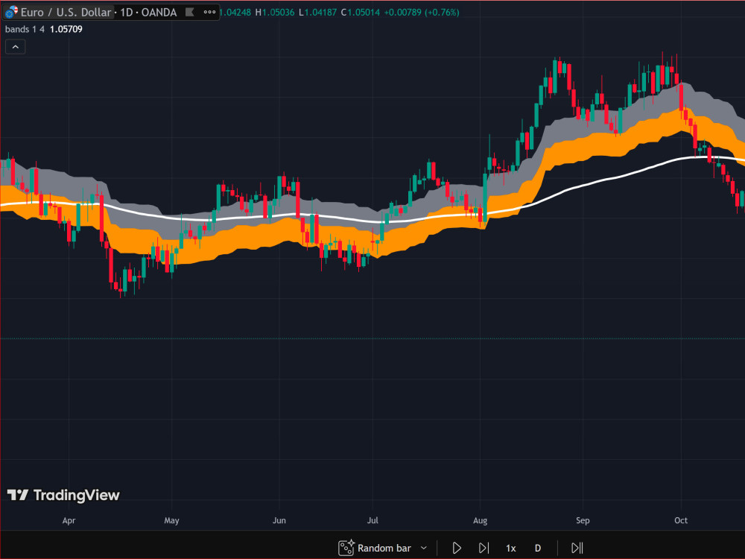Viewport: 745px width, 559px height.
Task: Click the OANDA data source label
Action: coord(159,13)
